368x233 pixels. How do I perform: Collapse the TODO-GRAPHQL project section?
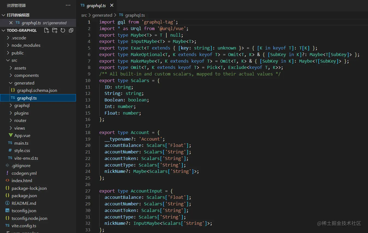click(x=4, y=30)
